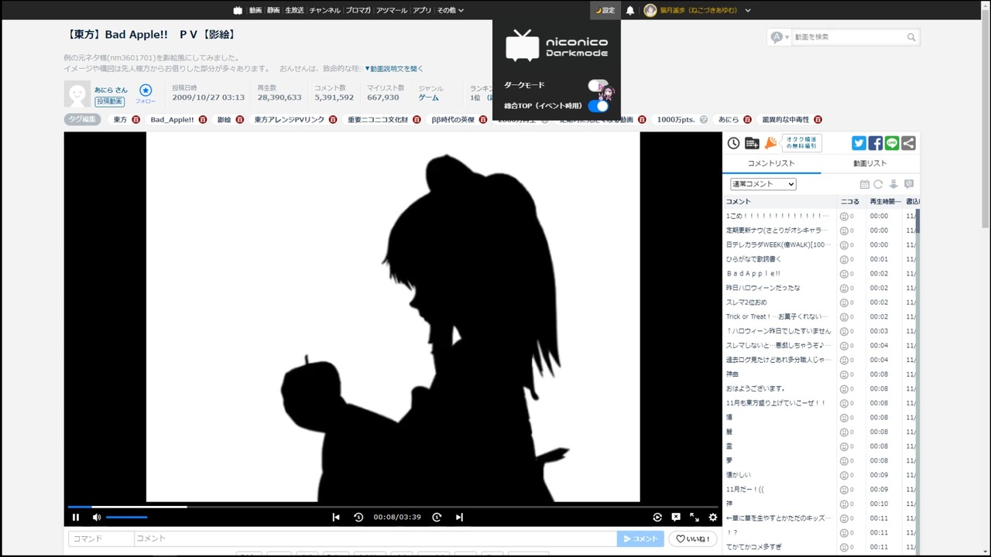Open dictionary icon next to 東方 tag
991x557 pixels.
tap(135, 120)
